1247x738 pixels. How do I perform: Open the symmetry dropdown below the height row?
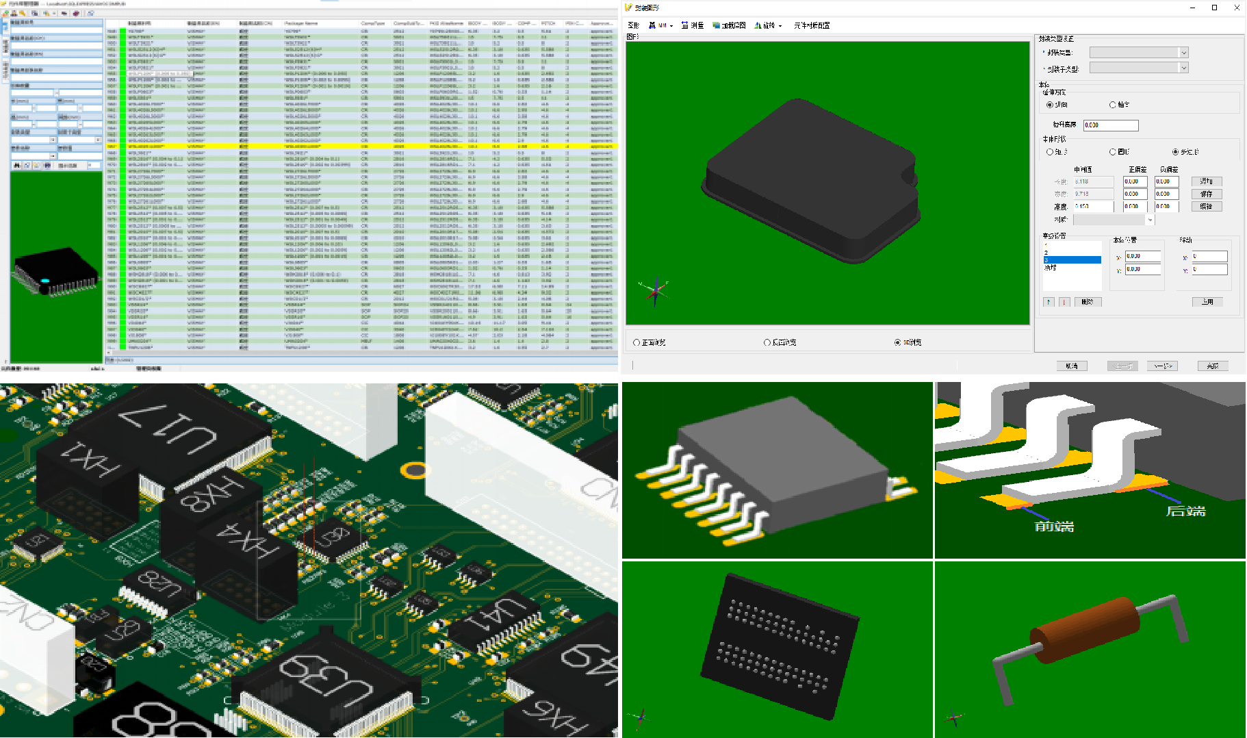tap(1114, 220)
